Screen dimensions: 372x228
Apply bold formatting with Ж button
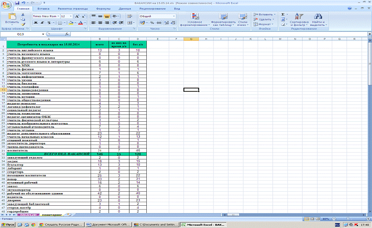pyautogui.click(x=35, y=22)
